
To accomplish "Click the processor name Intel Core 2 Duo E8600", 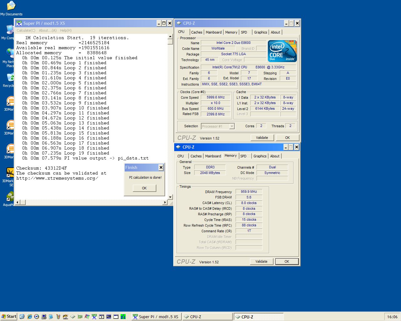I will click(x=233, y=43).
